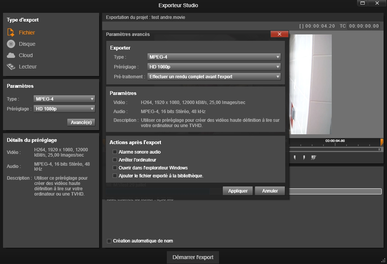387x264 pixels.
Task: Open Préréglage dropdown in advanced dialog
Action: 214,67
